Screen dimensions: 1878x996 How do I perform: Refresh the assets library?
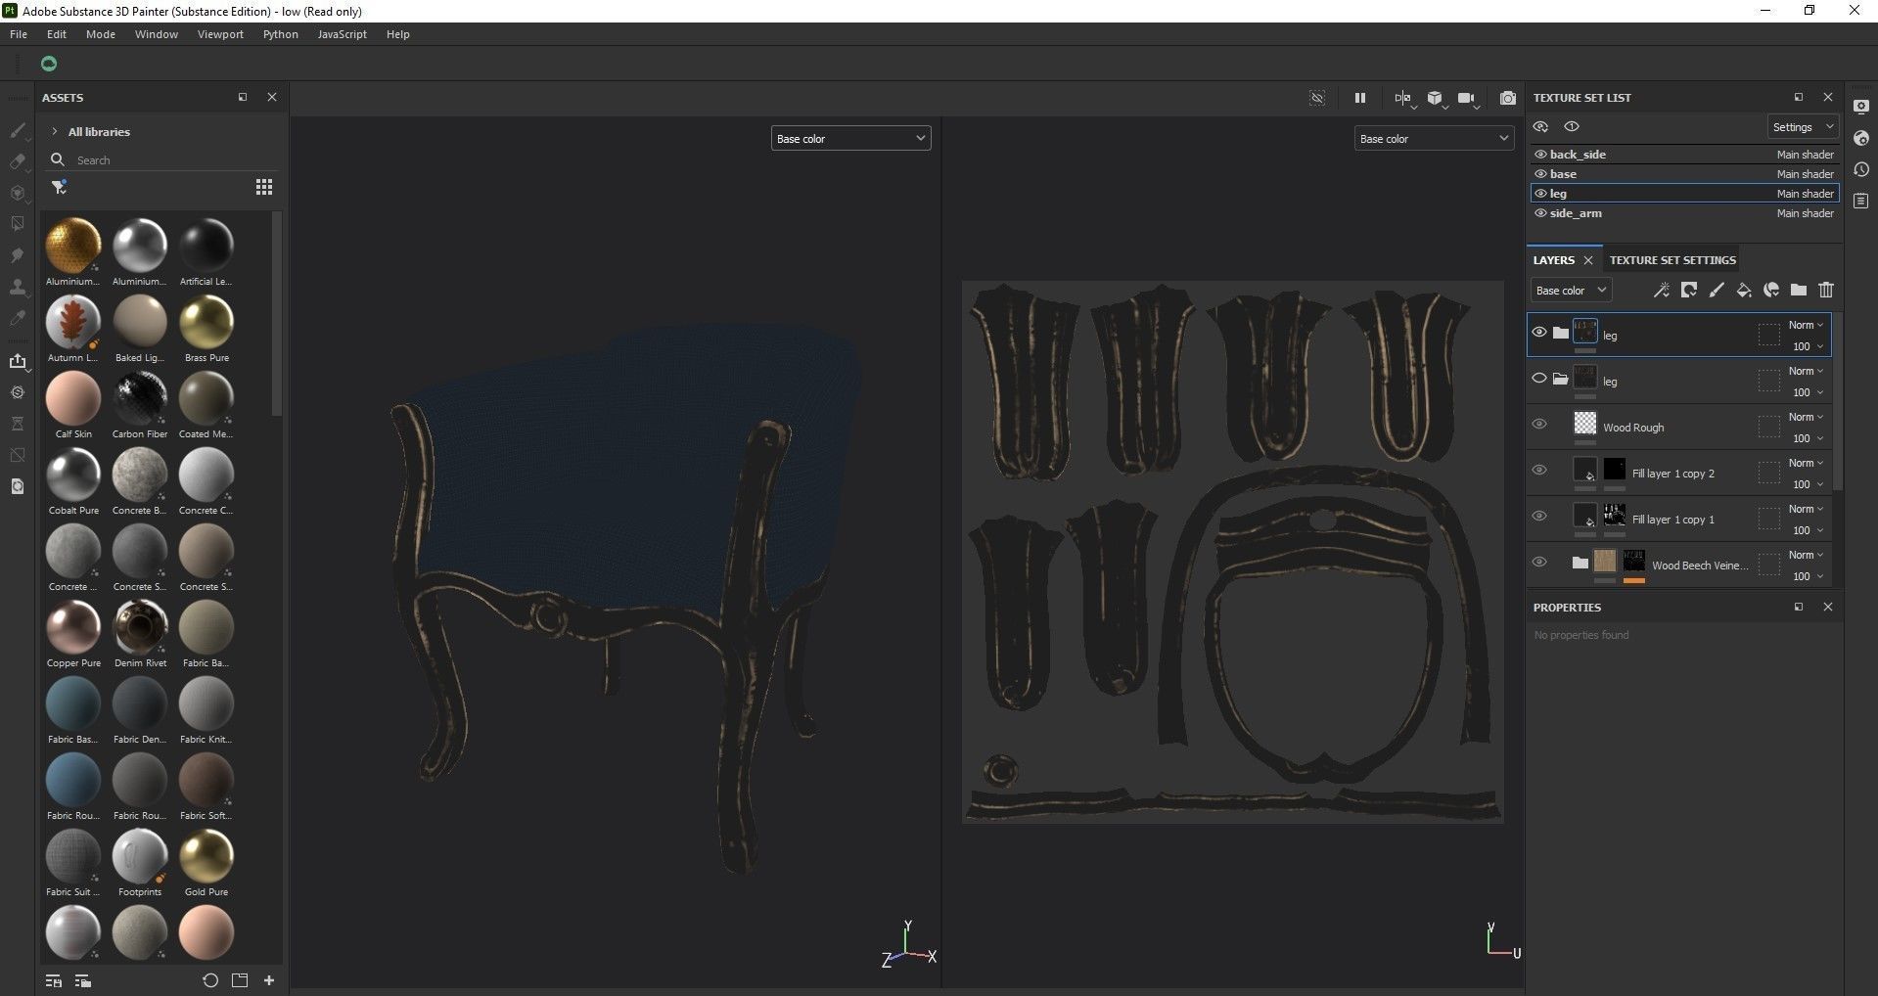tap(209, 980)
